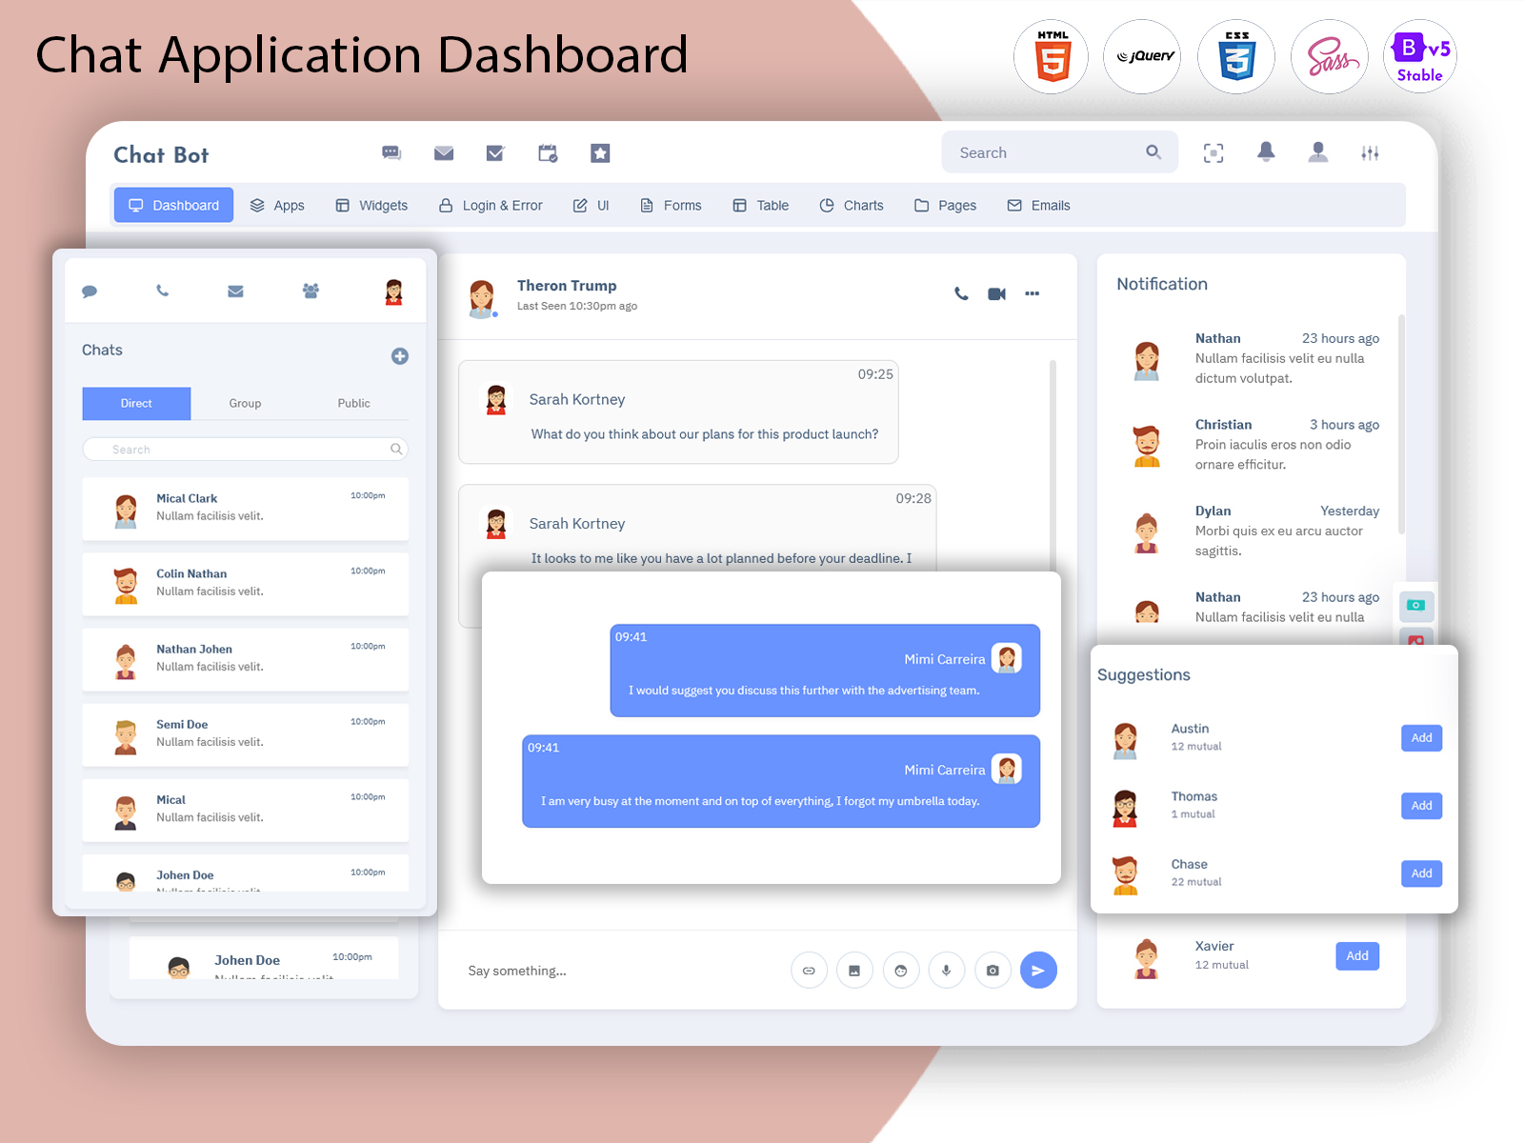Open the emoji picker icon

(900, 971)
